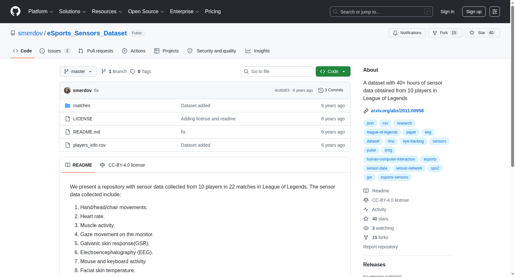Open the smerdov owner profile link
The height and width of the screenshot is (277, 515).
[30, 33]
